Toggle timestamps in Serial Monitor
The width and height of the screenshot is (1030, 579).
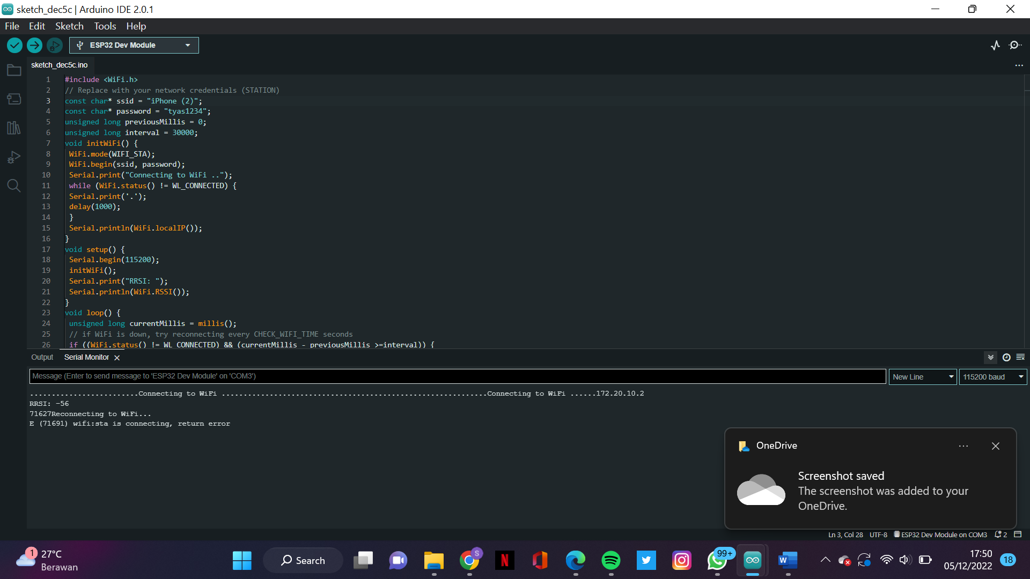coord(1006,357)
